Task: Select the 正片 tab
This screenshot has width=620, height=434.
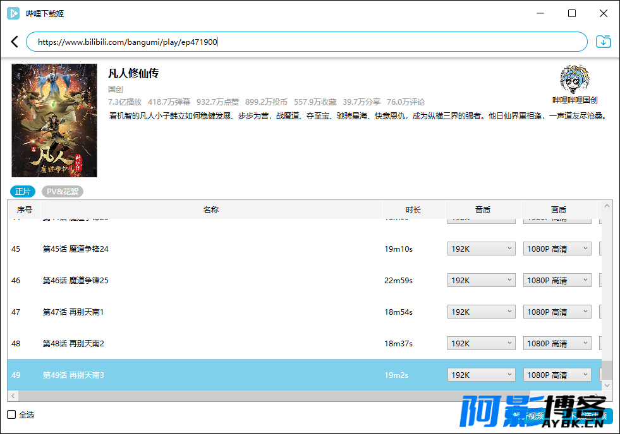Action: [23, 191]
